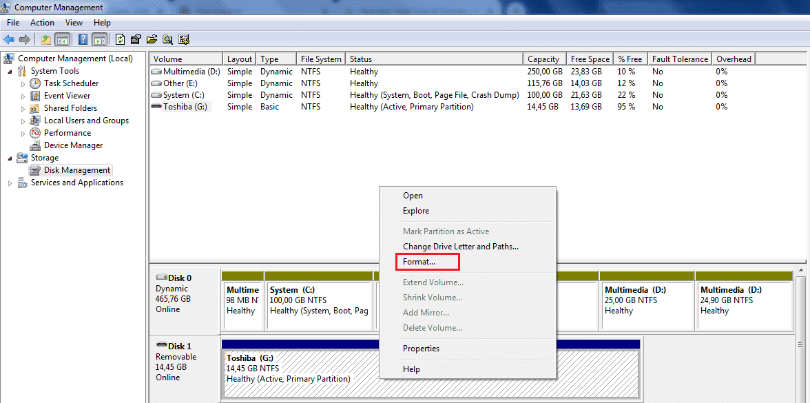
Task: Select System Tools in the tree
Action: [55, 71]
